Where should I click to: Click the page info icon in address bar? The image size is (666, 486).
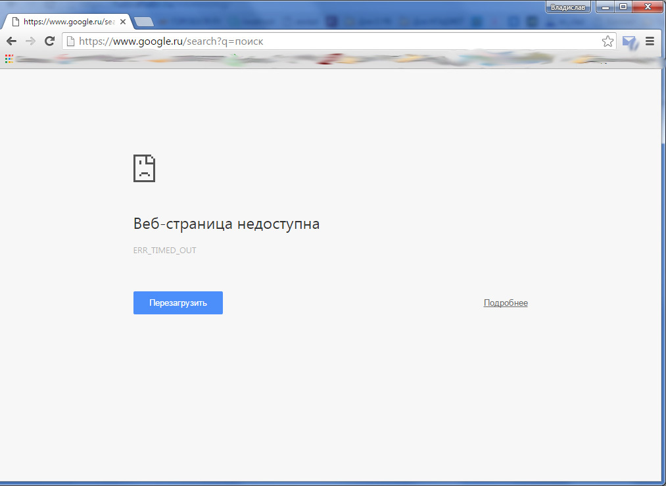(70, 41)
